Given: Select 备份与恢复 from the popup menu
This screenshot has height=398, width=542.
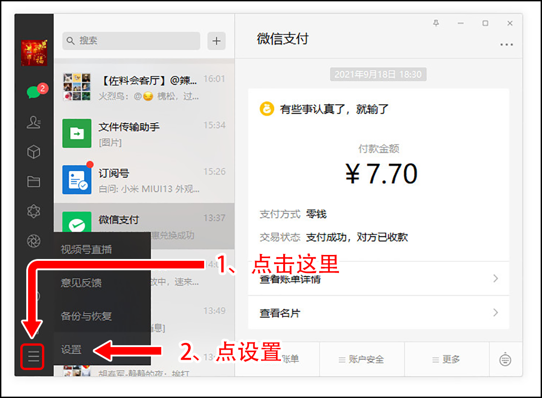Looking at the screenshot, I should (102, 316).
